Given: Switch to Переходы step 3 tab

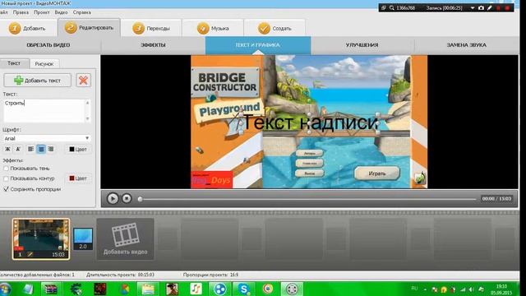Looking at the screenshot, I should (x=151, y=28).
